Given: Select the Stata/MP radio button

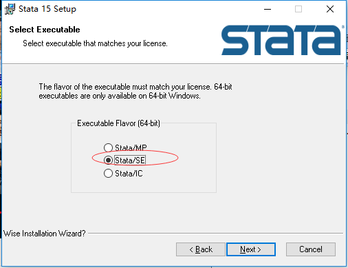Looking at the screenshot, I should pyautogui.click(x=108, y=147).
